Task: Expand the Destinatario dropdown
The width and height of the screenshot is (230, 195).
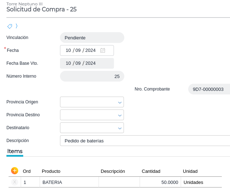Action: click(120, 128)
